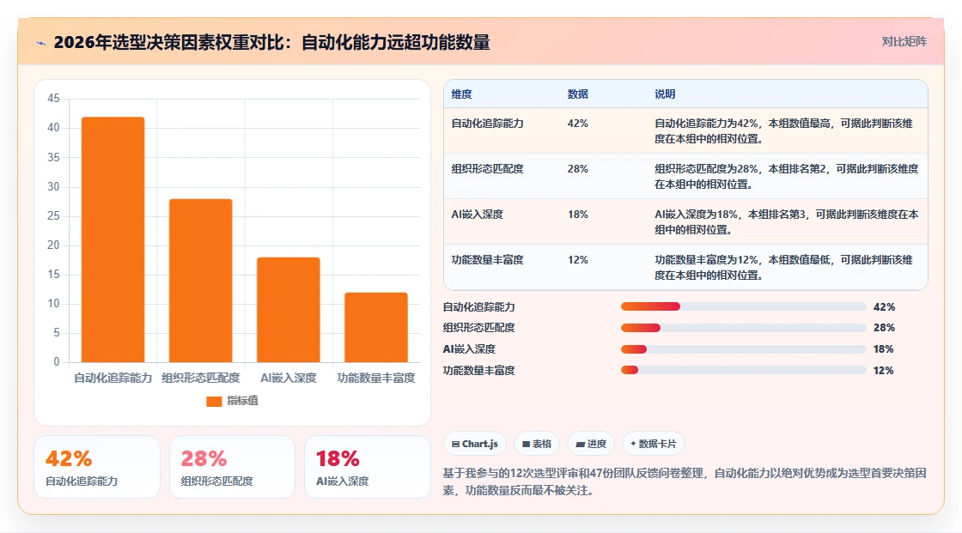Click the 指标值 legend label

(242, 401)
